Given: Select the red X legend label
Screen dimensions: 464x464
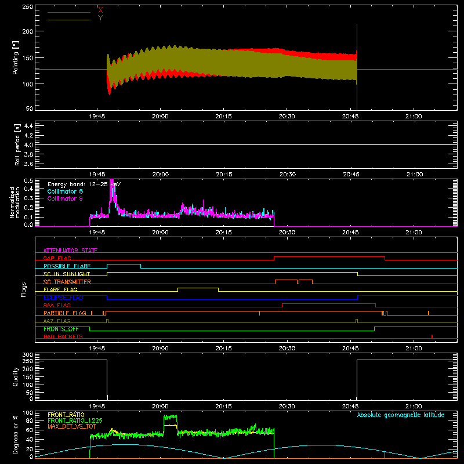Looking at the screenshot, I should [x=100, y=10].
